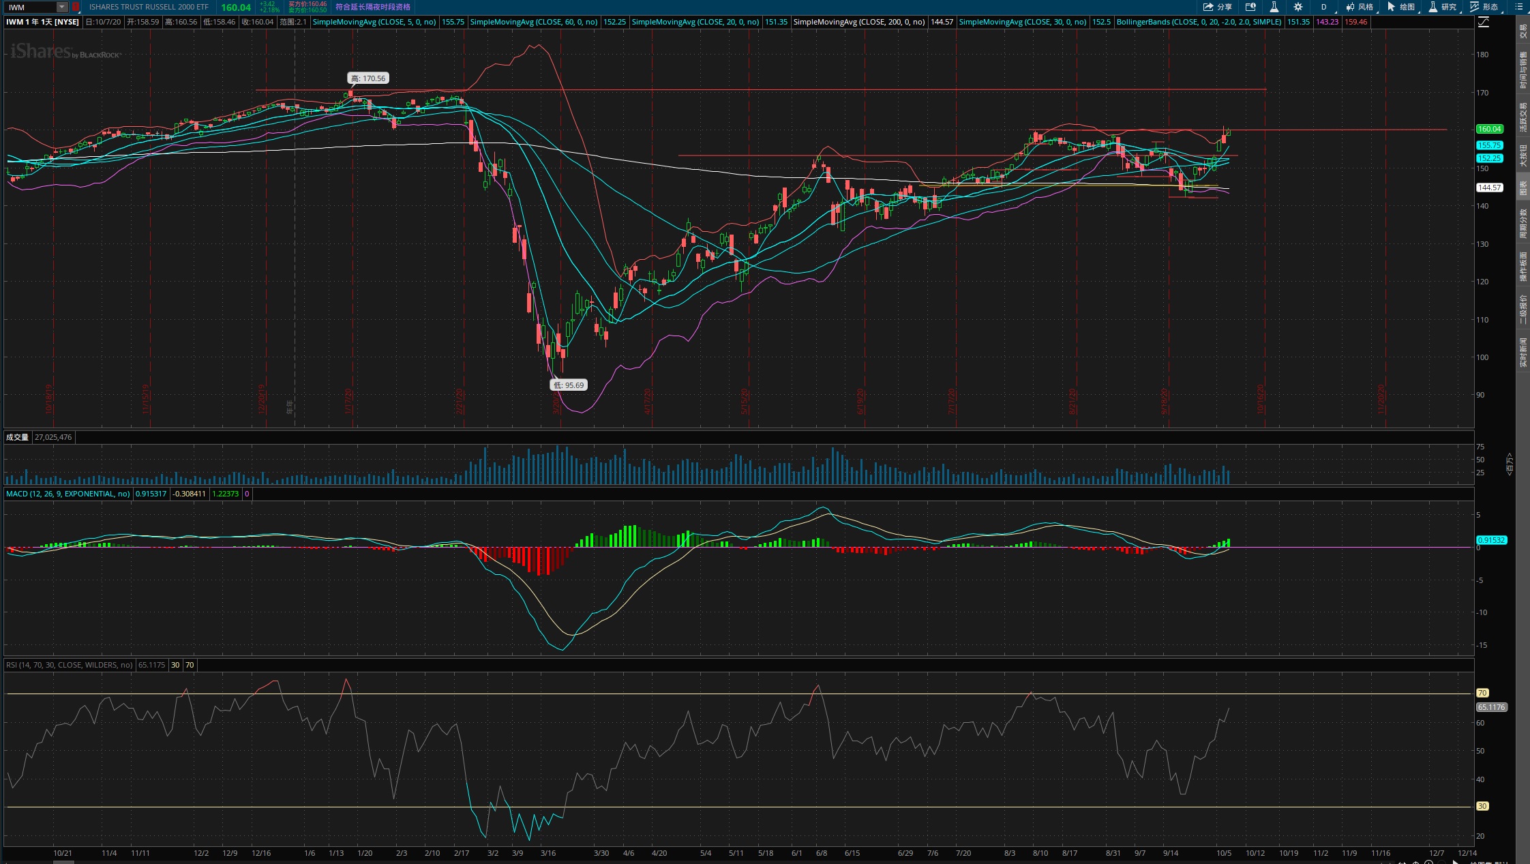Click the symbol info card icon
This screenshot has height=864, width=1530.
(1250, 7)
